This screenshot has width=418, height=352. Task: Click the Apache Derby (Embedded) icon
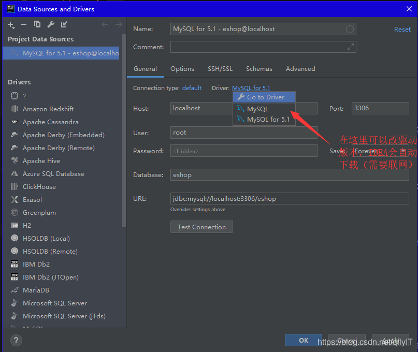[x=15, y=135]
